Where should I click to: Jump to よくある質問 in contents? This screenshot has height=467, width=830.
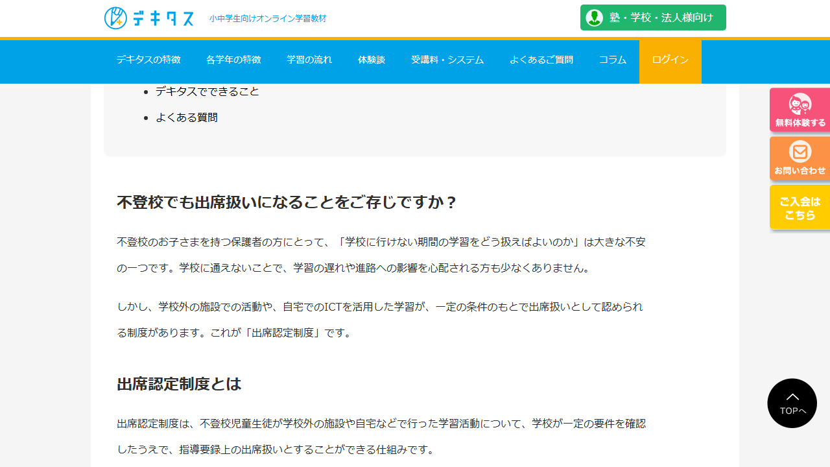pyautogui.click(x=187, y=117)
